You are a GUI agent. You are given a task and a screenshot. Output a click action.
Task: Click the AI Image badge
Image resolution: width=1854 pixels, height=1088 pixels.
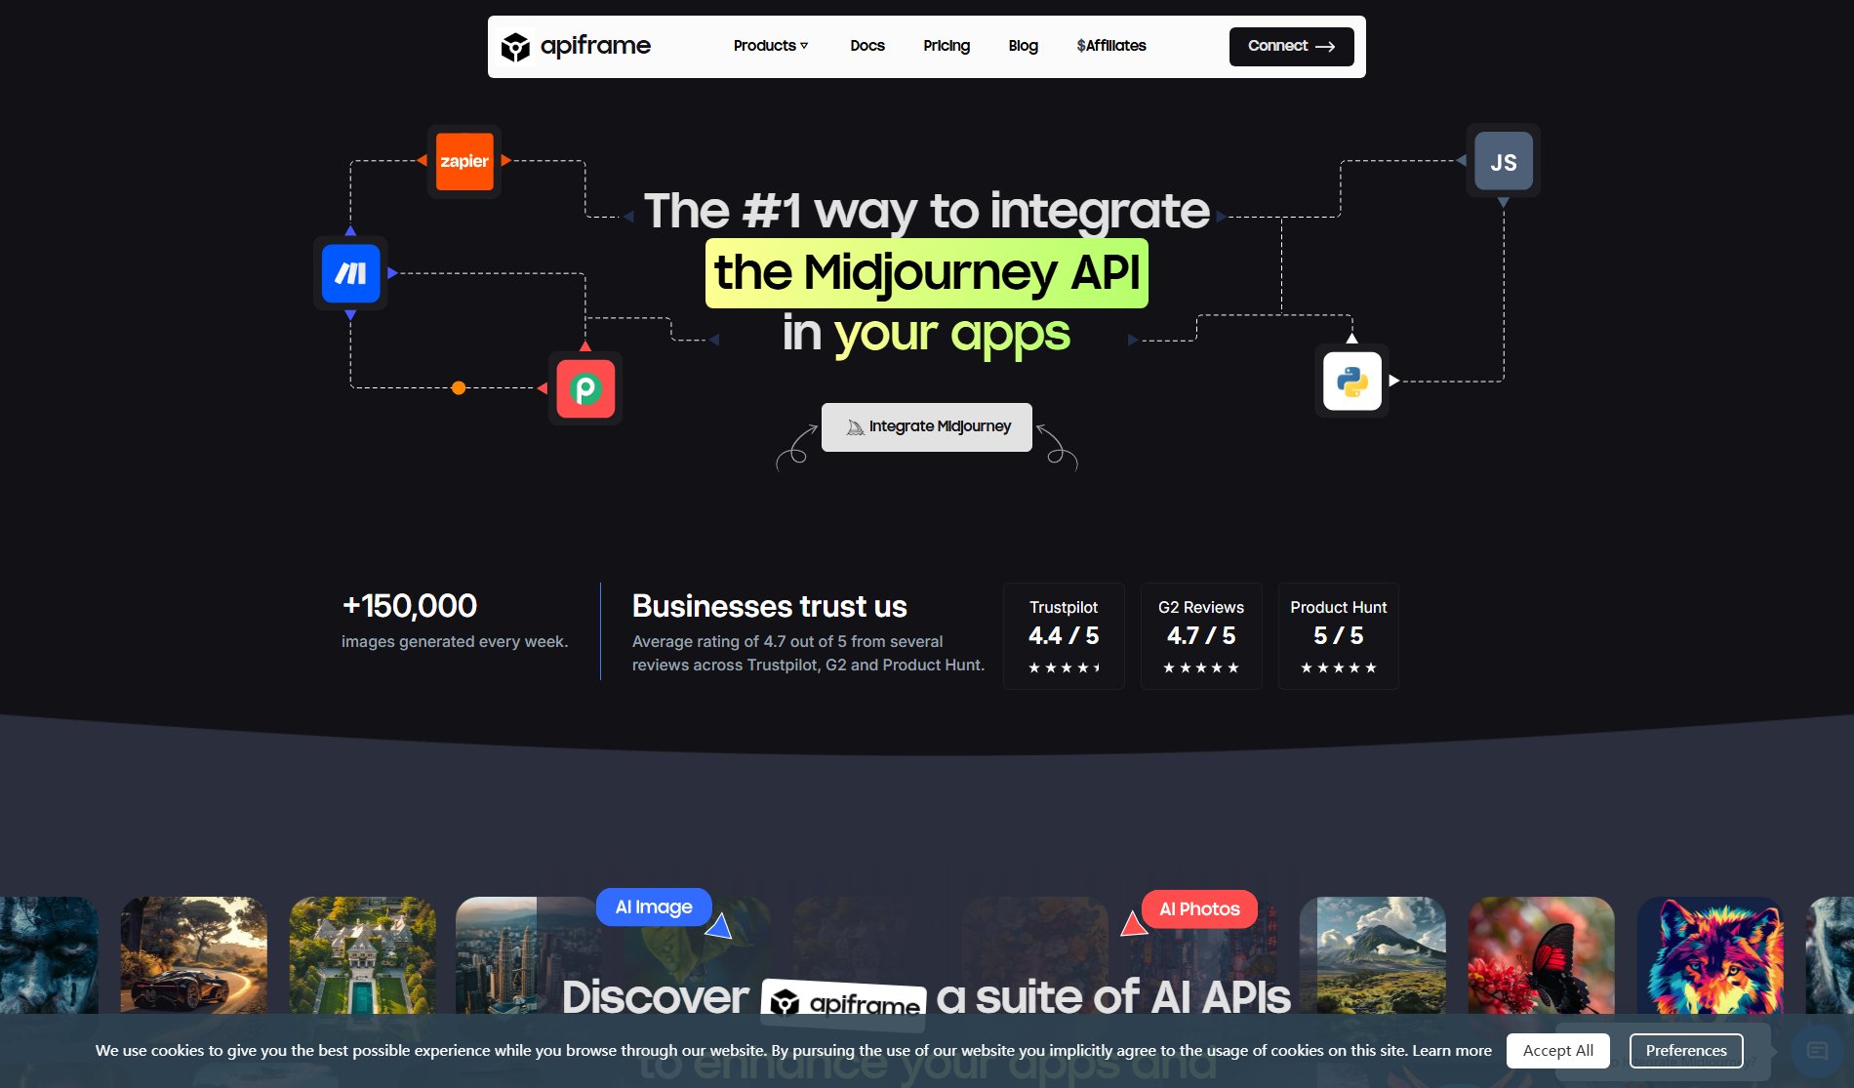[653, 907]
